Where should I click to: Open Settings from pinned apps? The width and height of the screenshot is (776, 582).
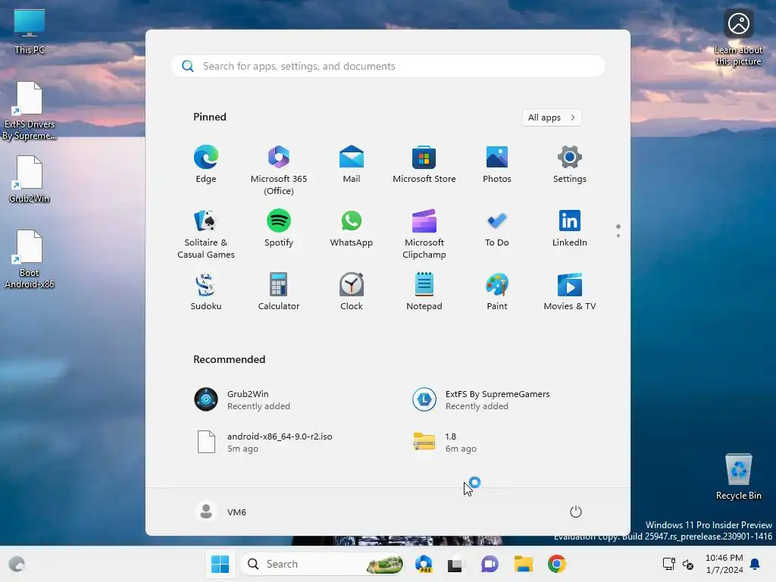(x=570, y=164)
